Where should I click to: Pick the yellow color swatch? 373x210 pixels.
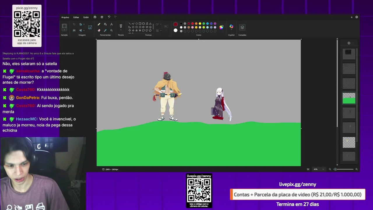(200, 24)
